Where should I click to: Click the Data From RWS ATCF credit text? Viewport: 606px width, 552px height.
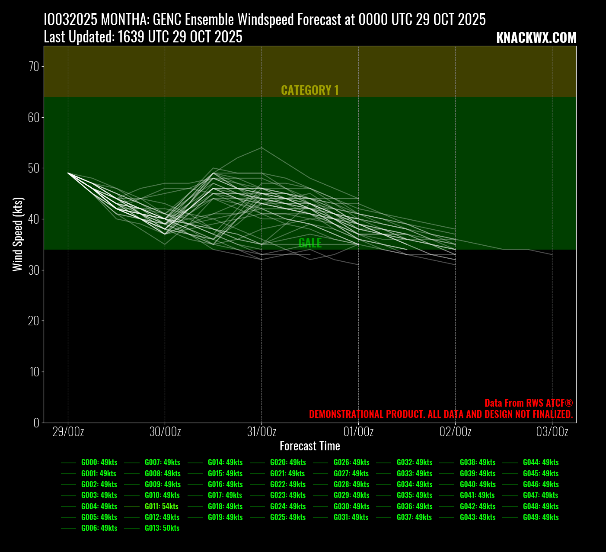[x=528, y=403]
